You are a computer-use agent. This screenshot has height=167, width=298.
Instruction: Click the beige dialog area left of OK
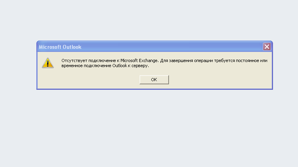click(x=88, y=80)
